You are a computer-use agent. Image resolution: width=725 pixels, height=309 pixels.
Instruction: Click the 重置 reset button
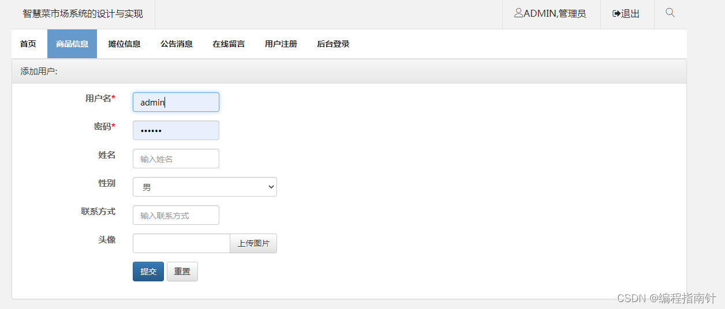[x=182, y=272]
